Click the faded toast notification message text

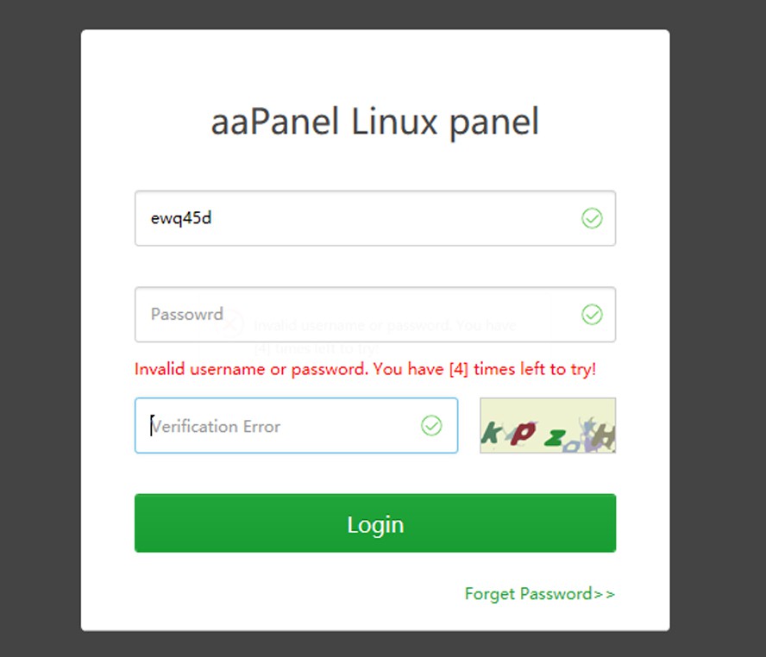pyautogui.click(x=385, y=326)
